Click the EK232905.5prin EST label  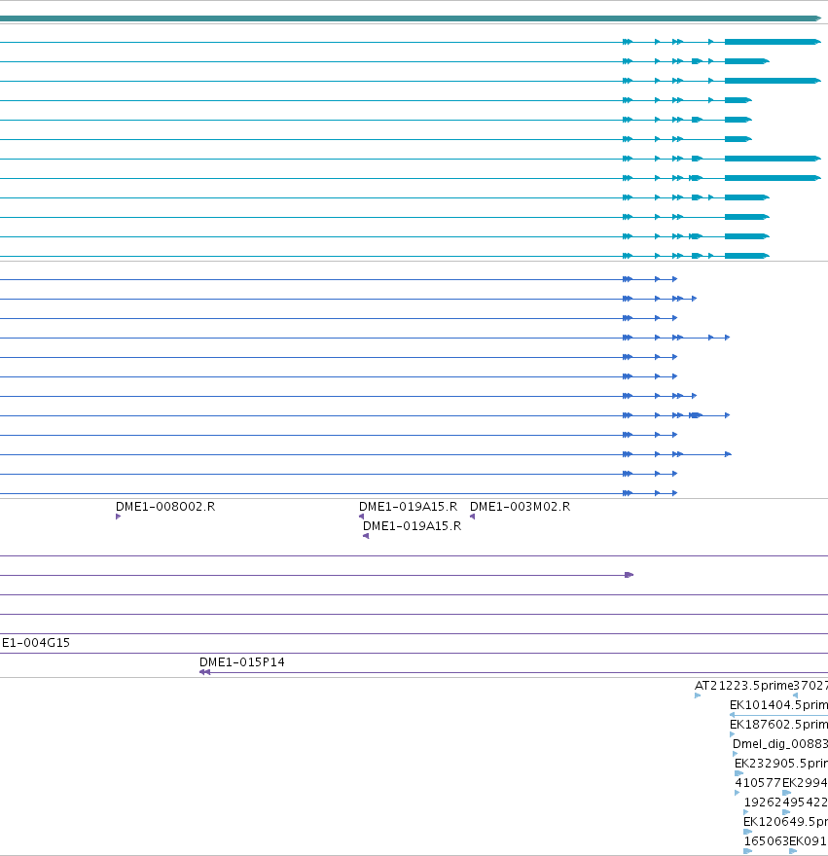[781, 764]
